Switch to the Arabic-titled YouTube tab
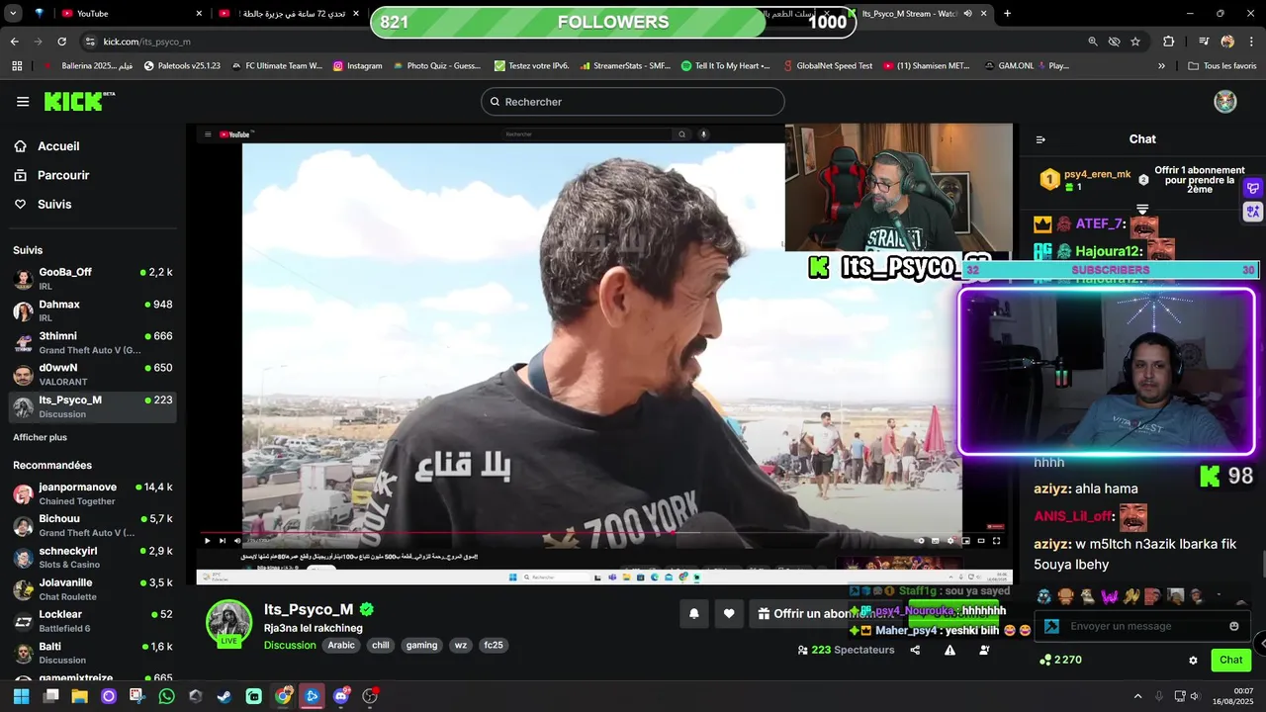 point(287,13)
